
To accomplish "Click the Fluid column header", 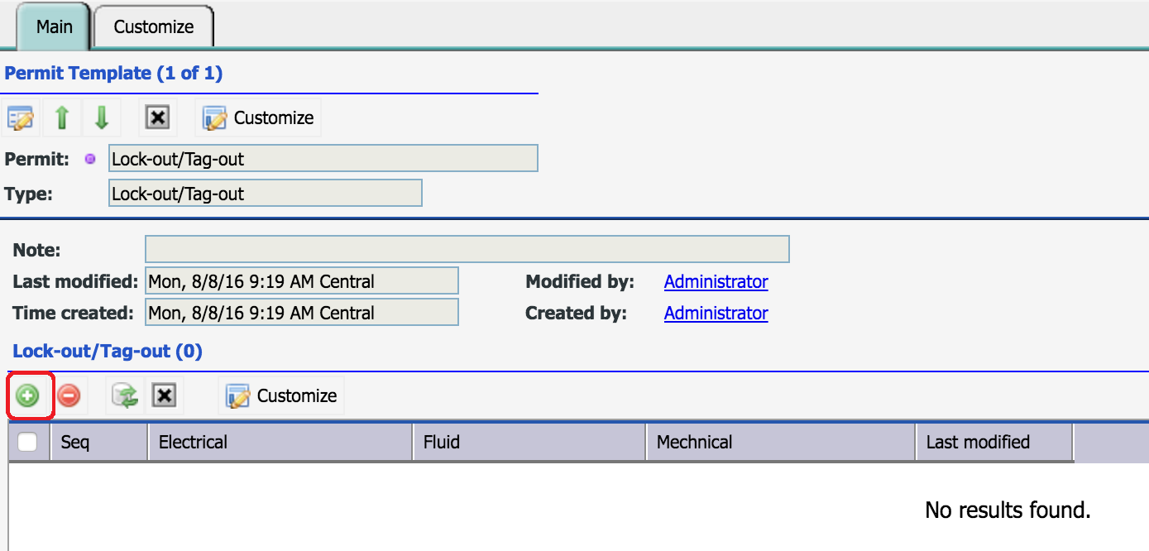I will click(529, 443).
